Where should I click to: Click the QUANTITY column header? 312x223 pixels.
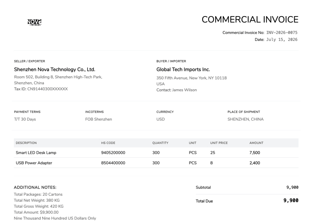click(x=160, y=143)
